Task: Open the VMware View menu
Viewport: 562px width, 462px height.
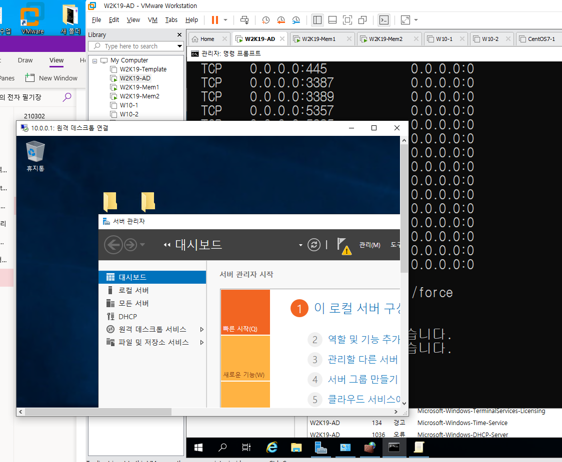Action: point(133,20)
